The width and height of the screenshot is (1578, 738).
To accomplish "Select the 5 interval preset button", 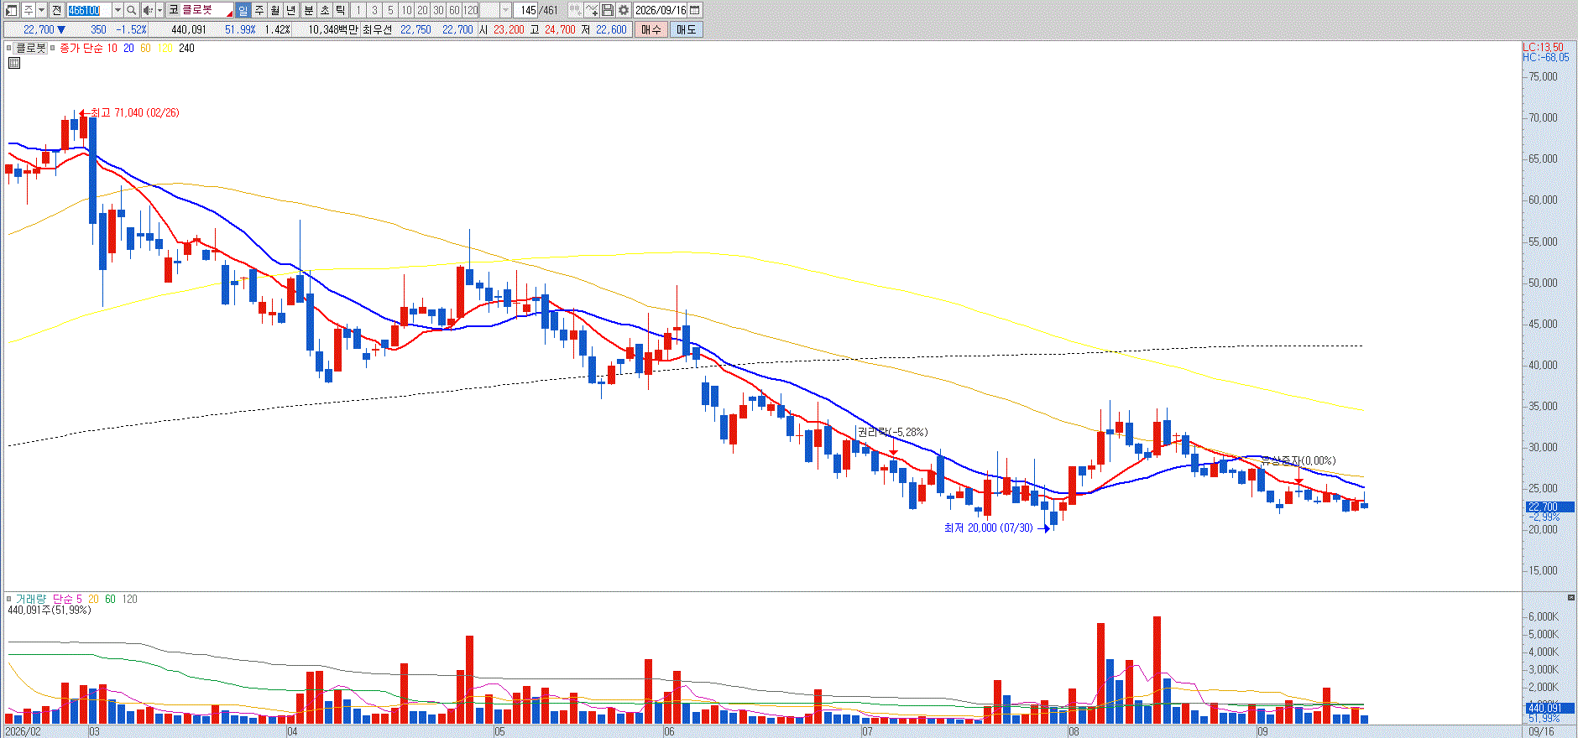I will coord(390,10).
